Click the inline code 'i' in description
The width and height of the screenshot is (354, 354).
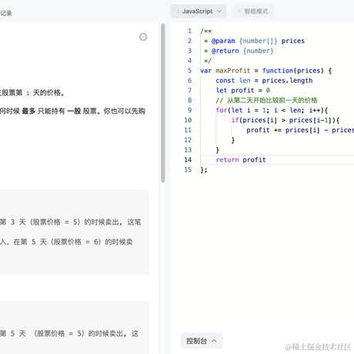pyautogui.click(x=28, y=92)
